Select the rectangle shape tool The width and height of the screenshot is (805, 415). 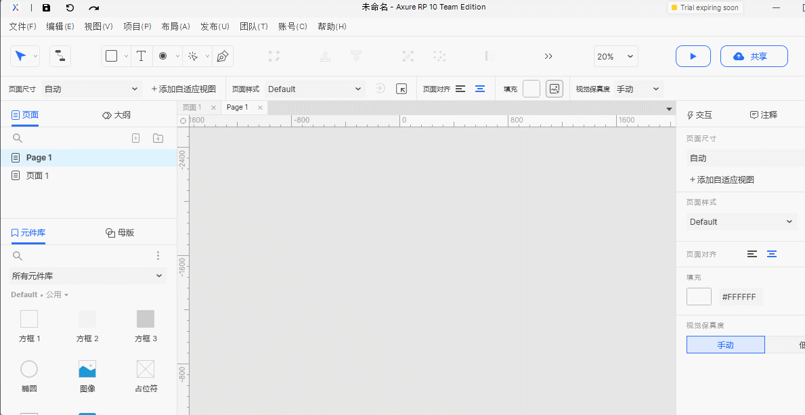pyautogui.click(x=112, y=56)
